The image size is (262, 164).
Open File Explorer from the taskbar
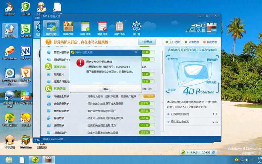(x=9, y=160)
